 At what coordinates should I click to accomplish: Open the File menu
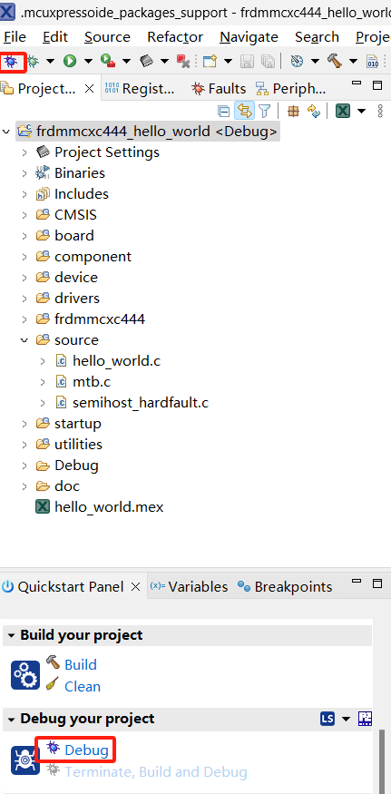(x=15, y=37)
